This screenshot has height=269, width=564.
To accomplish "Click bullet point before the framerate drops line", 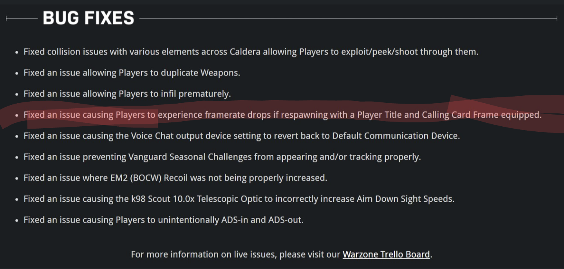I will coord(16,115).
